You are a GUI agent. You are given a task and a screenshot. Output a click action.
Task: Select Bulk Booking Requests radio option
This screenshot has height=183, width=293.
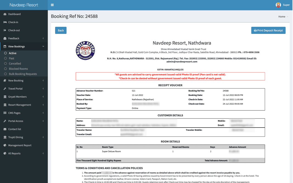5,74
